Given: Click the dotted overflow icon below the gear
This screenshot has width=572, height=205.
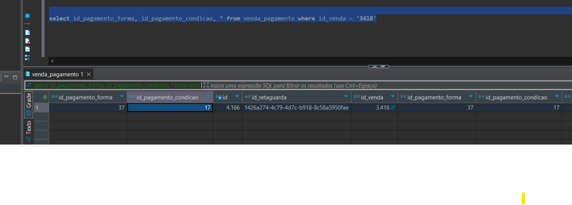Looking at the screenshot, I should point(27,24).
